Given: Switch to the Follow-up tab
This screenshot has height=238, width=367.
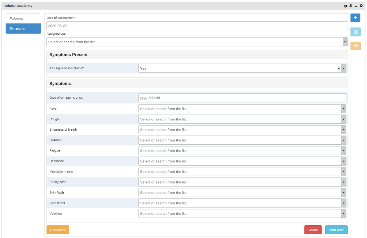Looking at the screenshot, I should pos(23,18).
